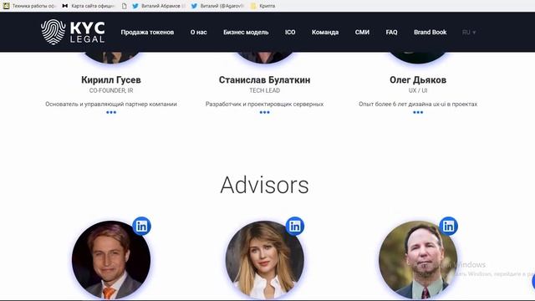Click the TECH LEAD role text
Screen dimensions: 535x301
[264, 90]
